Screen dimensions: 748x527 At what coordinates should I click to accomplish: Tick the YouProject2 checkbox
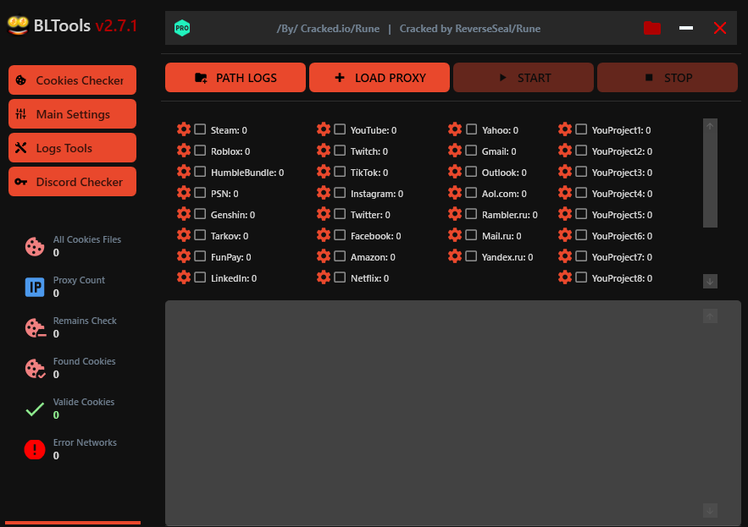(581, 151)
